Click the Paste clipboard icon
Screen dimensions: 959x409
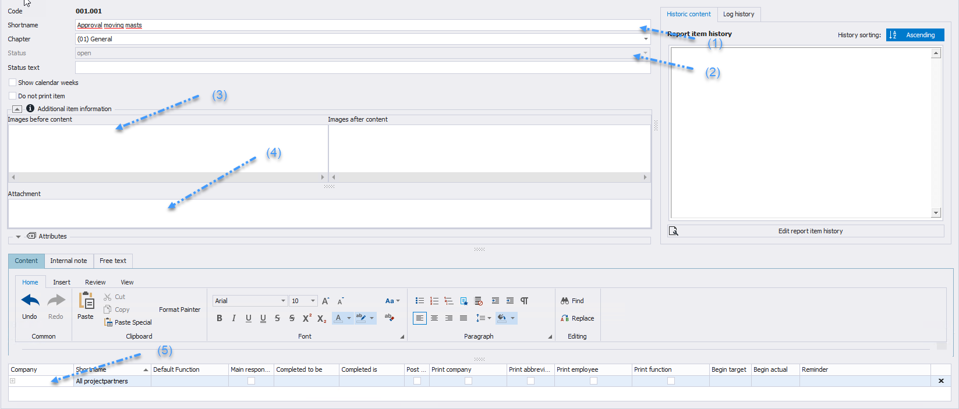86,300
